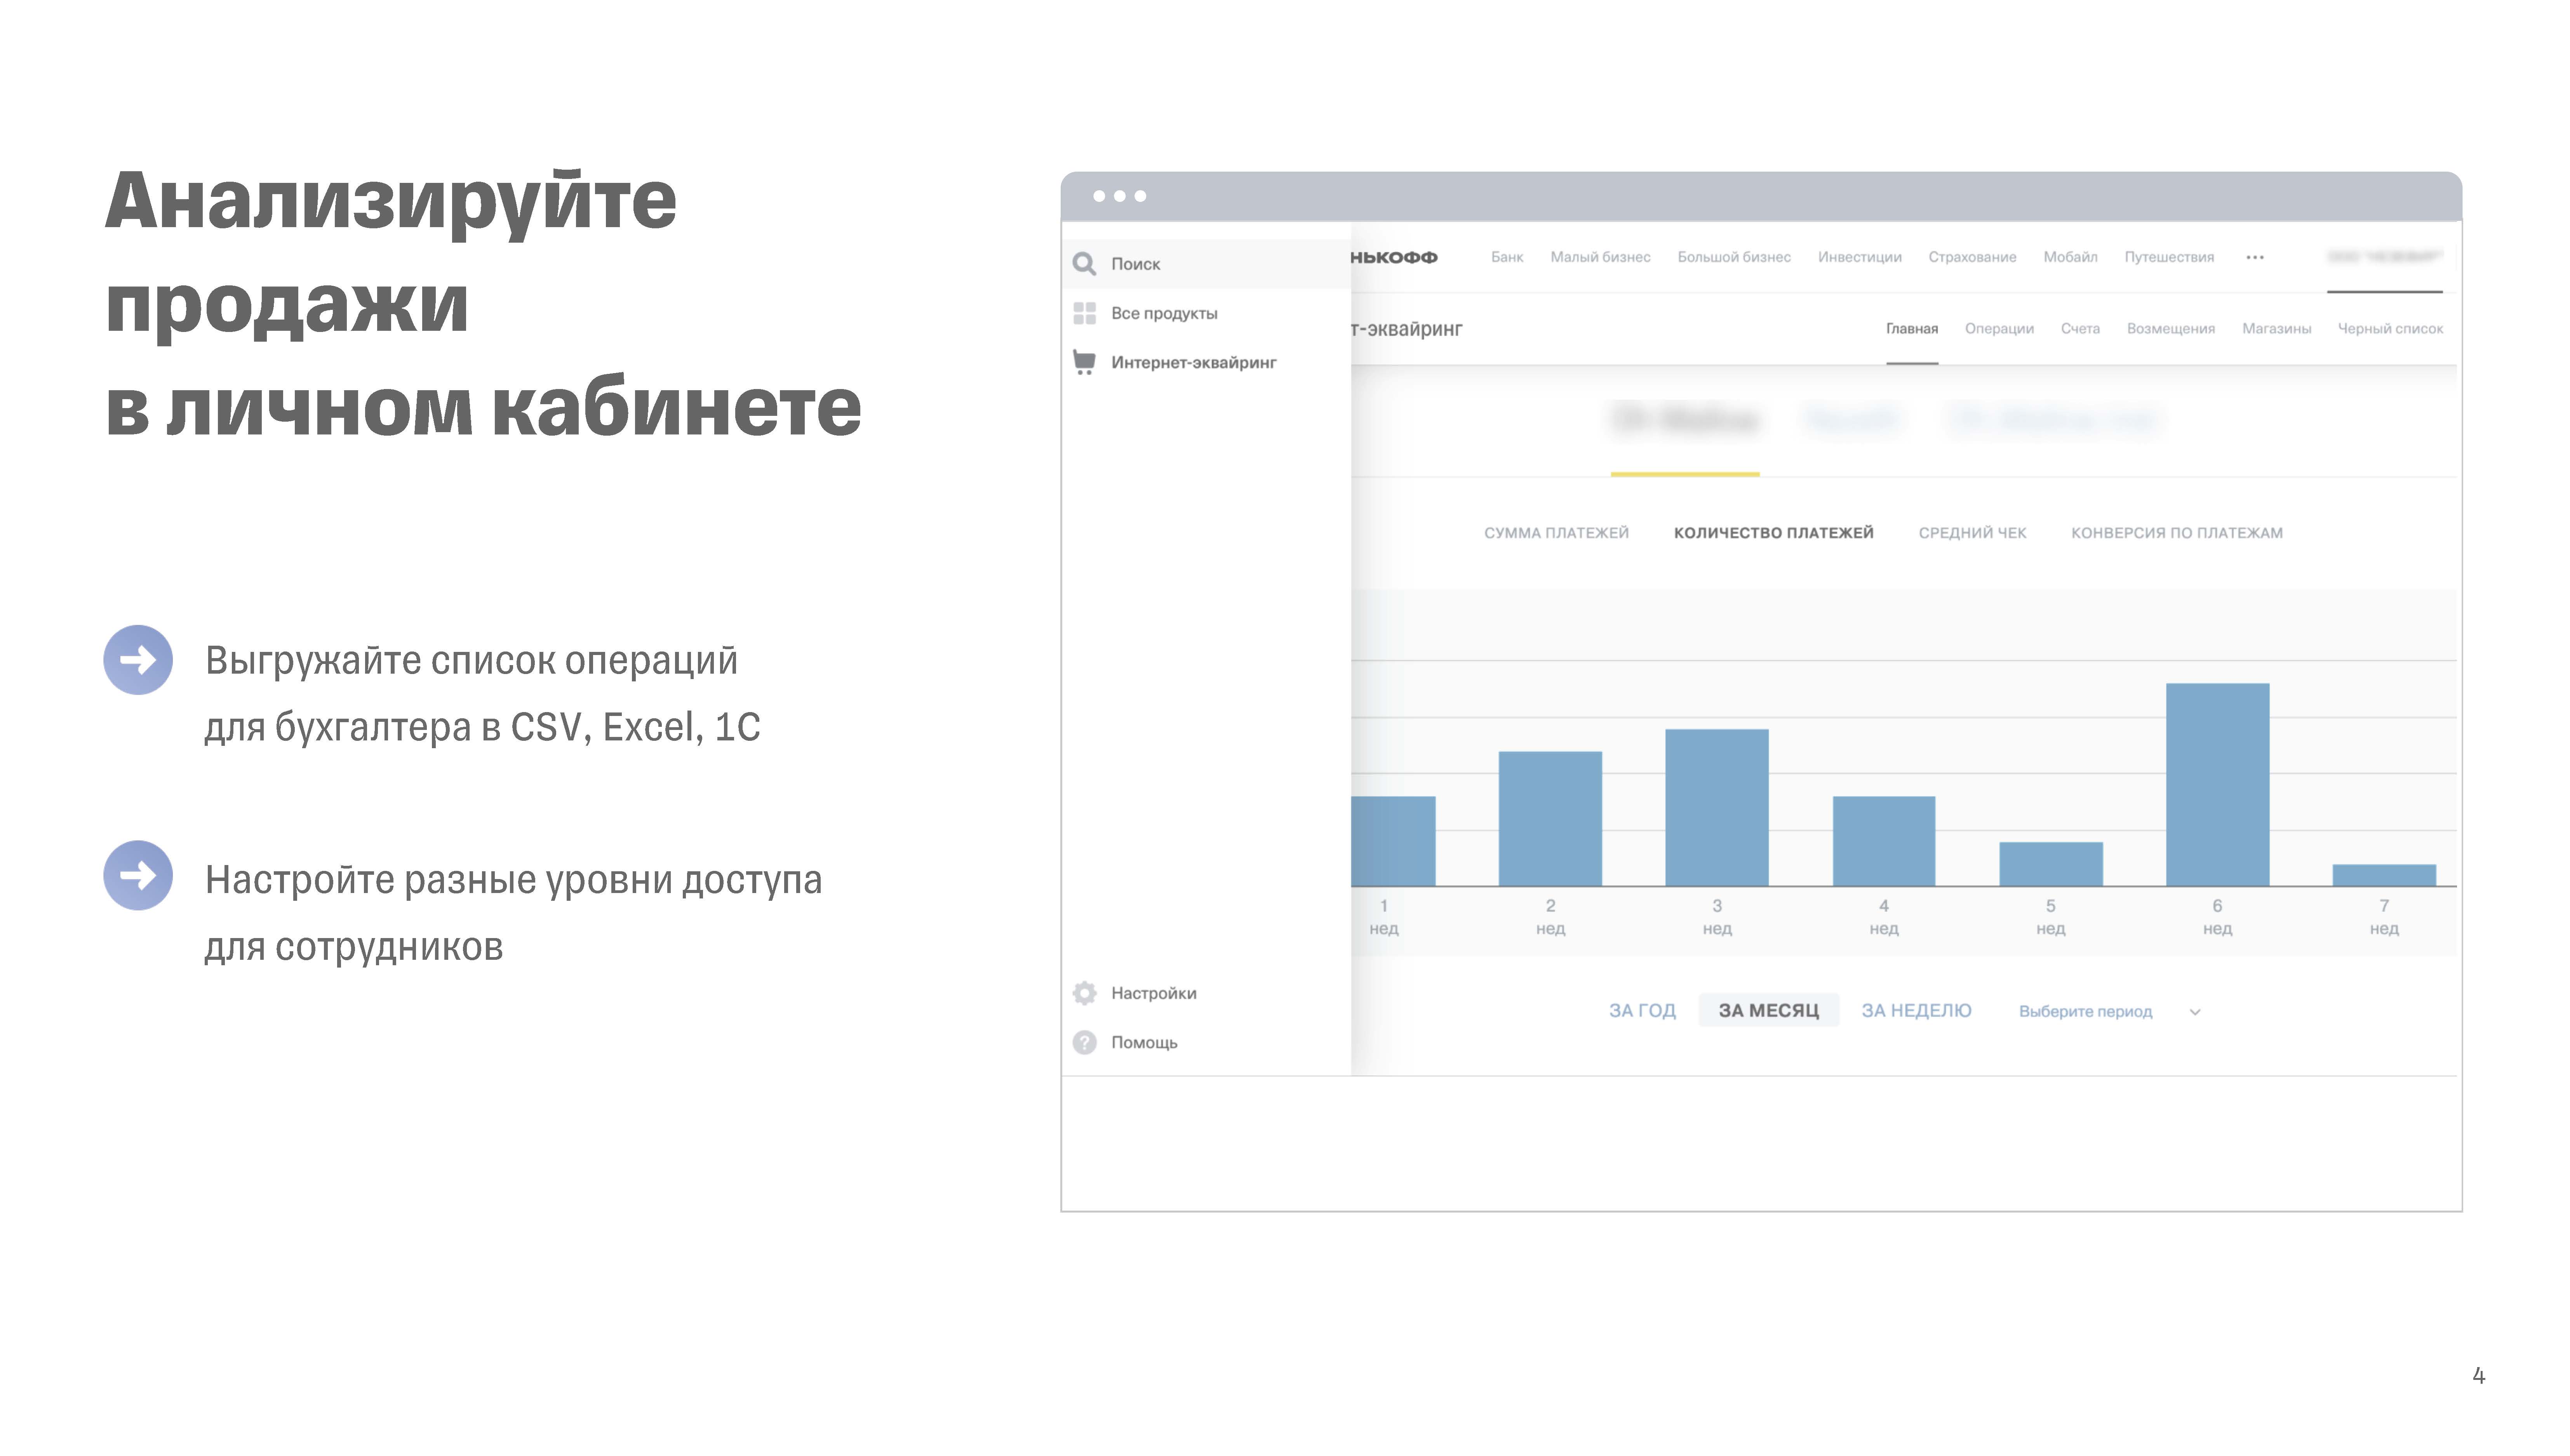
Task: Click arrow bullet beside Выгружайте список операций
Action: (x=138, y=660)
